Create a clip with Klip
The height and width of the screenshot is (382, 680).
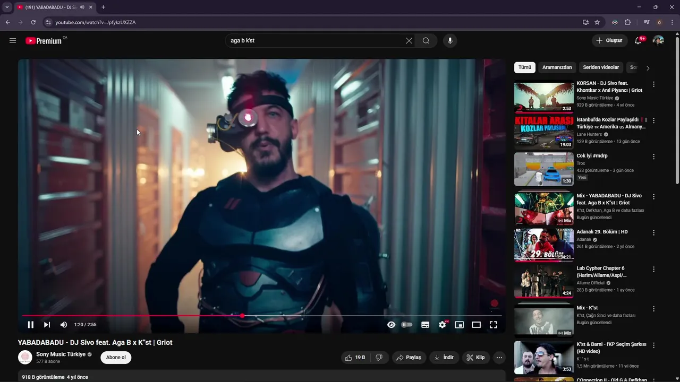pos(475,358)
